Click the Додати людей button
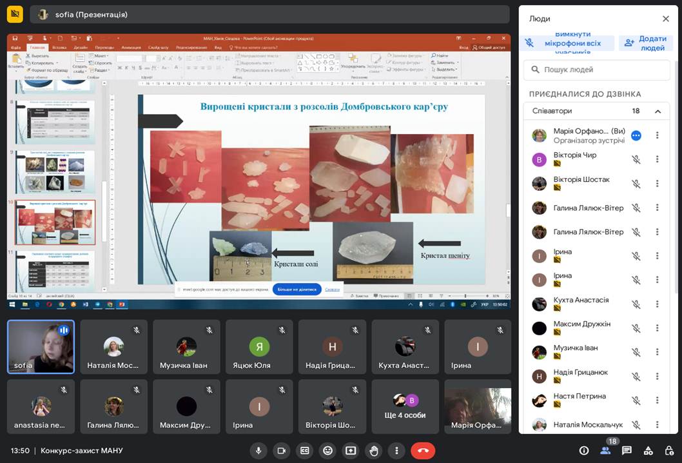 tap(645, 43)
